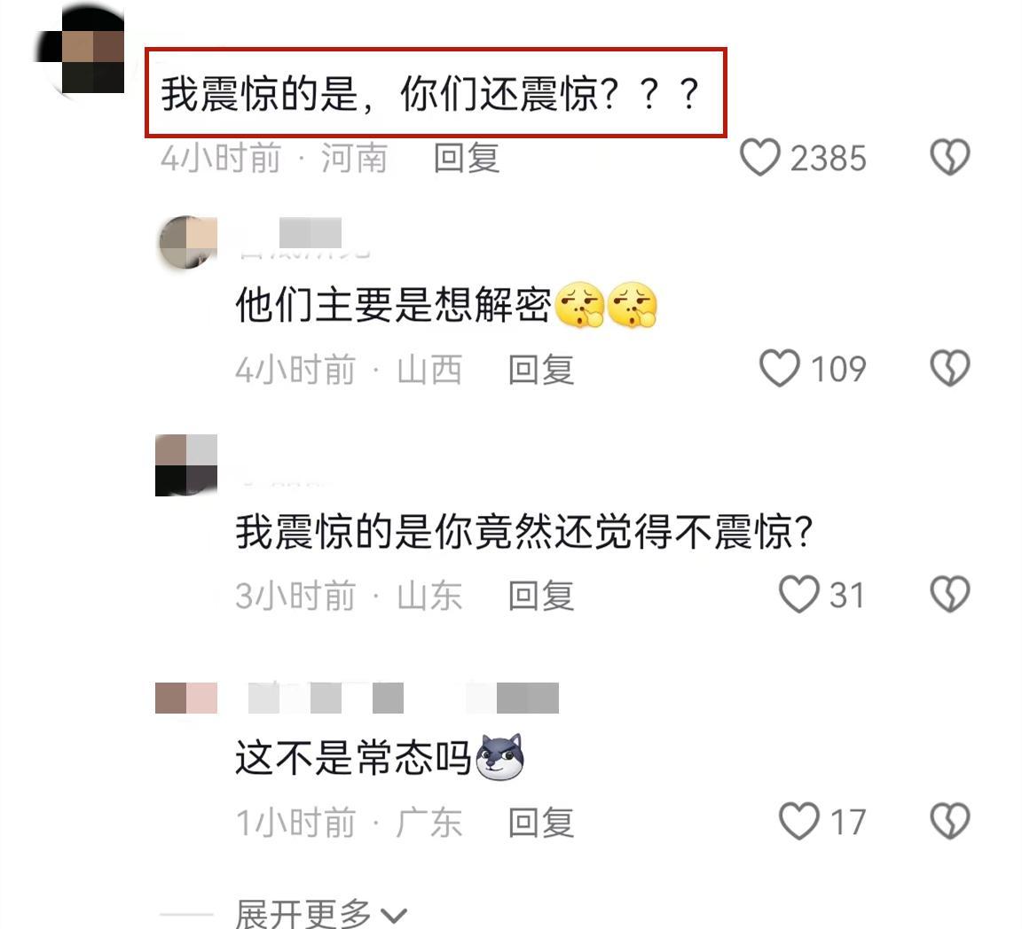Expand more replies via 展开更多
The height and width of the screenshot is (929, 1022).
point(320,914)
